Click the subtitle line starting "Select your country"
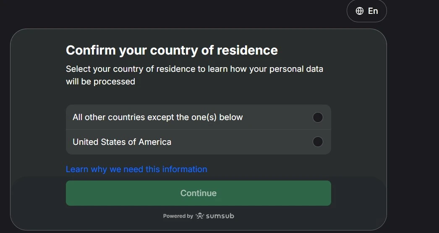 point(194,69)
